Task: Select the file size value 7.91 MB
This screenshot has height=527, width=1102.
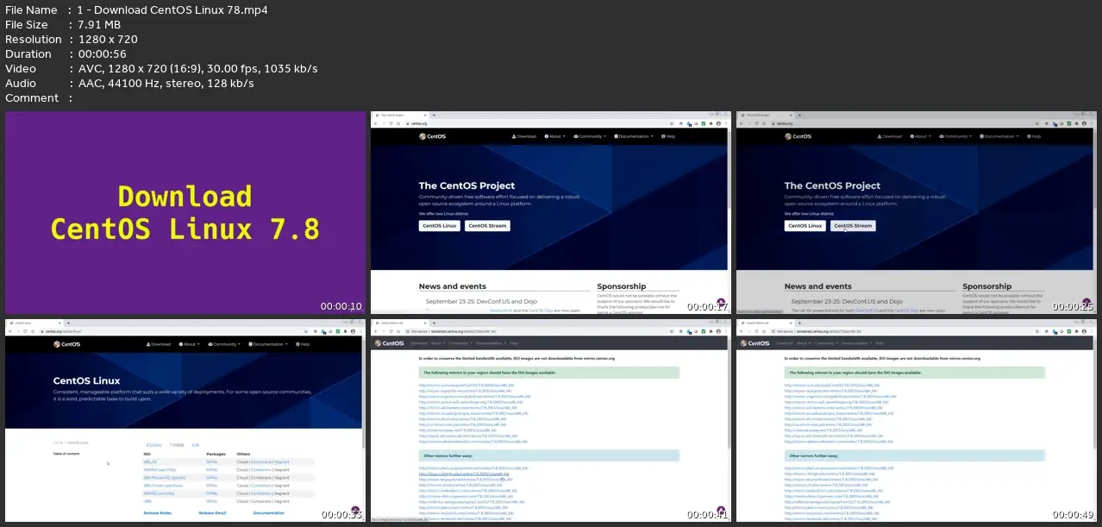Action: (101, 25)
